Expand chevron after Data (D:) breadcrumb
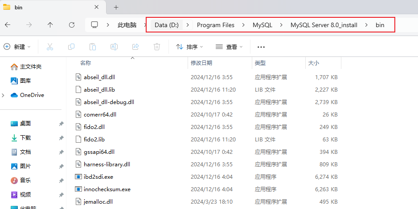Viewport: 418px width, 209px height. (188, 25)
